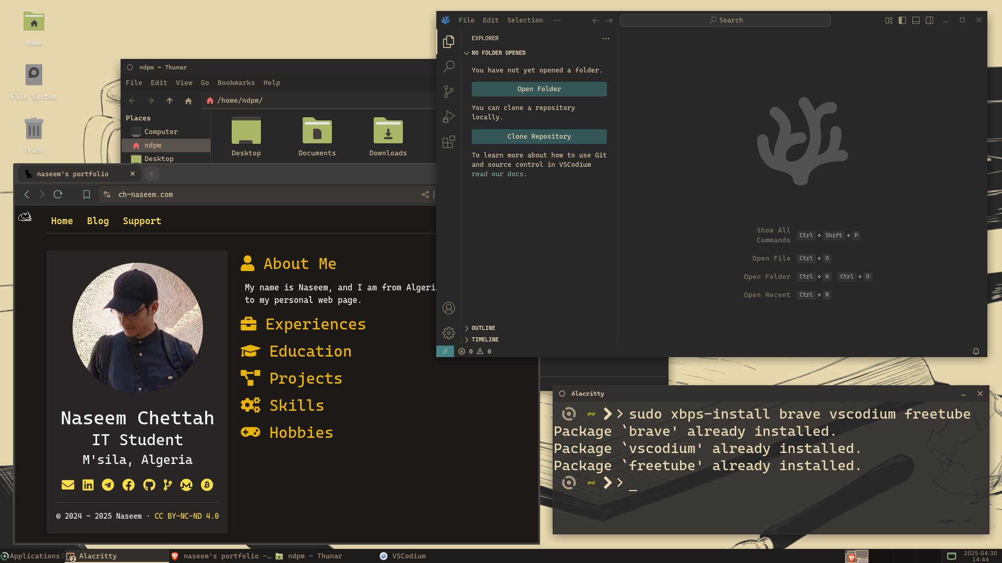
Task: Click LinkedIn icon under profile
Action: pos(88,485)
